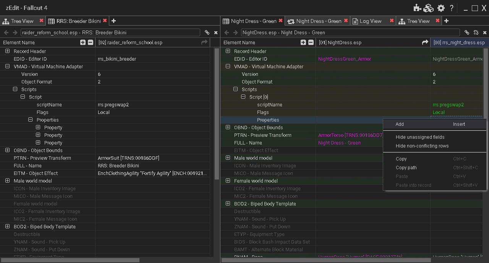The height and width of the screenshot is (263, 489).
Task: Expand BOD2 - Biped Body Template right pane
Action: (x=228, y=204)
